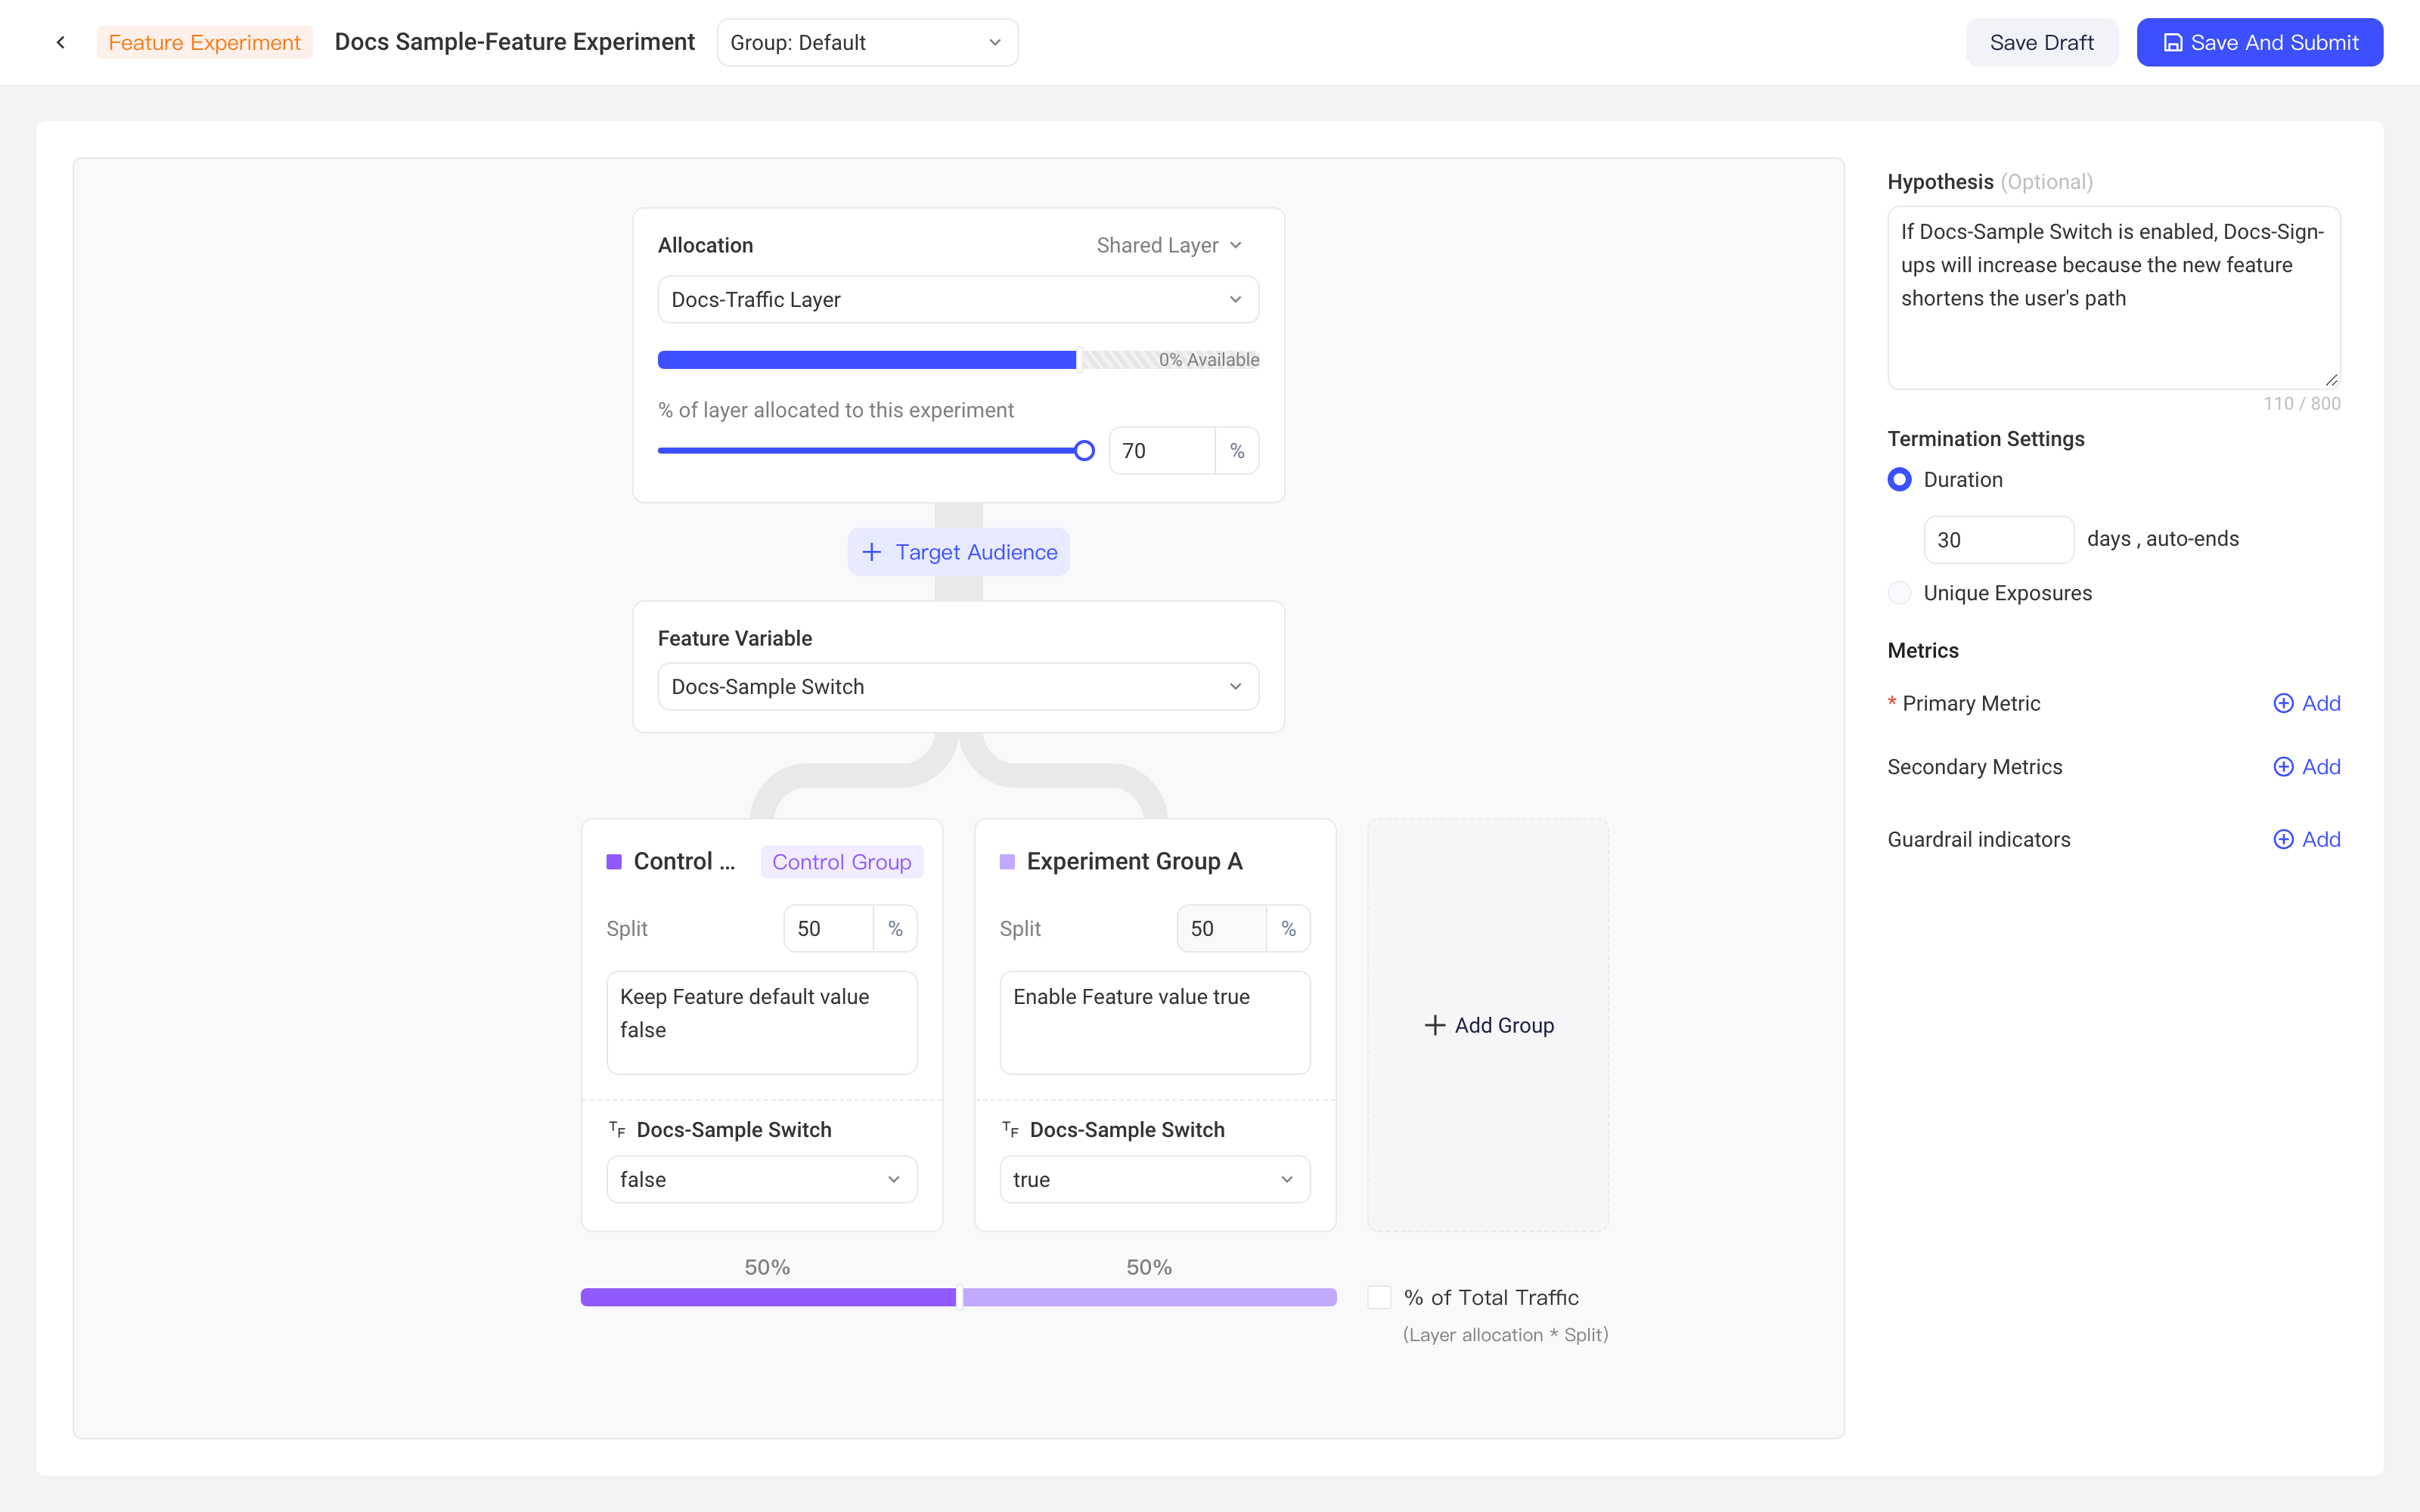Click the plus icon on Target Audience
The image size is (2420, 1512).
872,552
